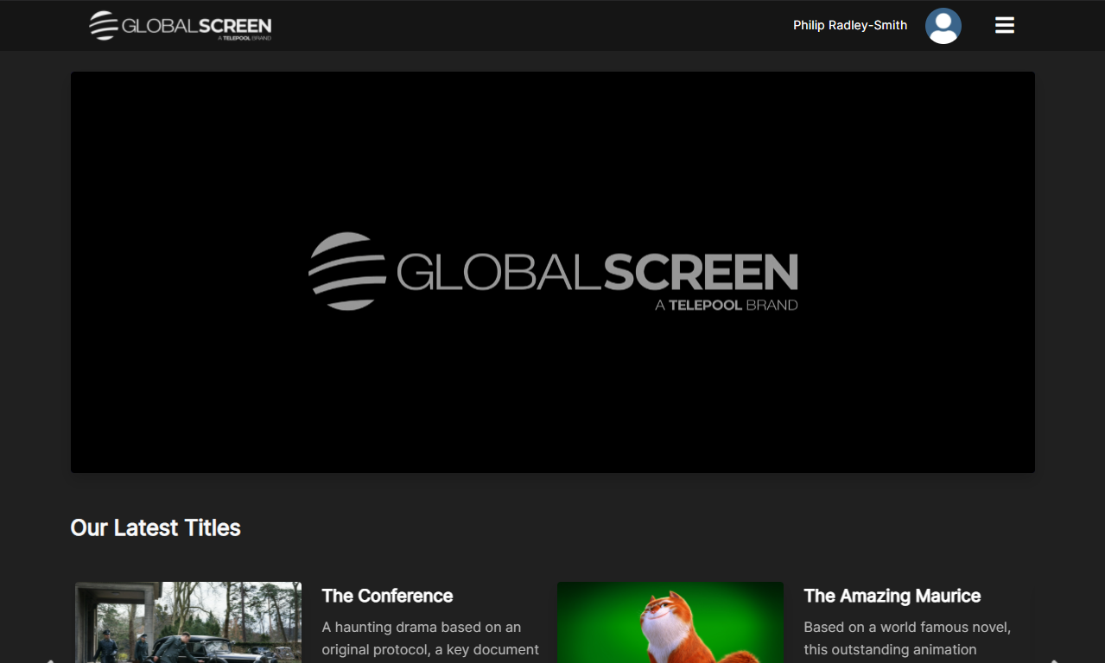Click the GlobalScreen logo inside the video player
This screenshot has height=663, width=1105.
pyautogui.click(x=553, y=271)
